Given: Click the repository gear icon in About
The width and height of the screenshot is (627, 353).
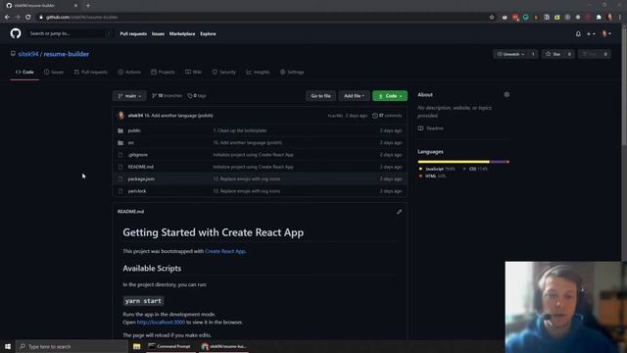Looking at the screenshot, I should (x=506, y=95).
